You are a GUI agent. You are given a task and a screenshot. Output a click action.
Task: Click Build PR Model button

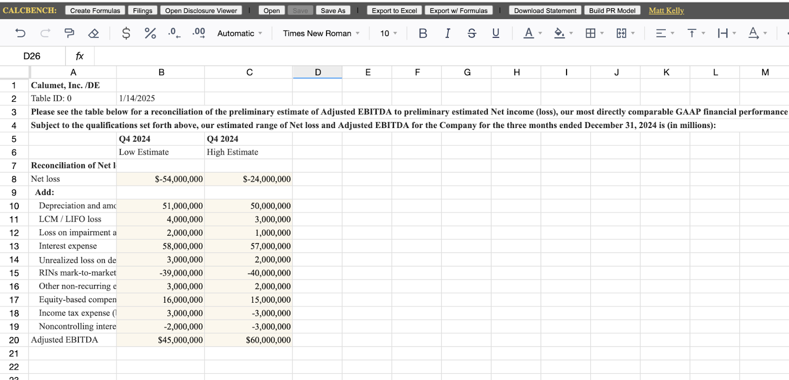pos(612,10)
